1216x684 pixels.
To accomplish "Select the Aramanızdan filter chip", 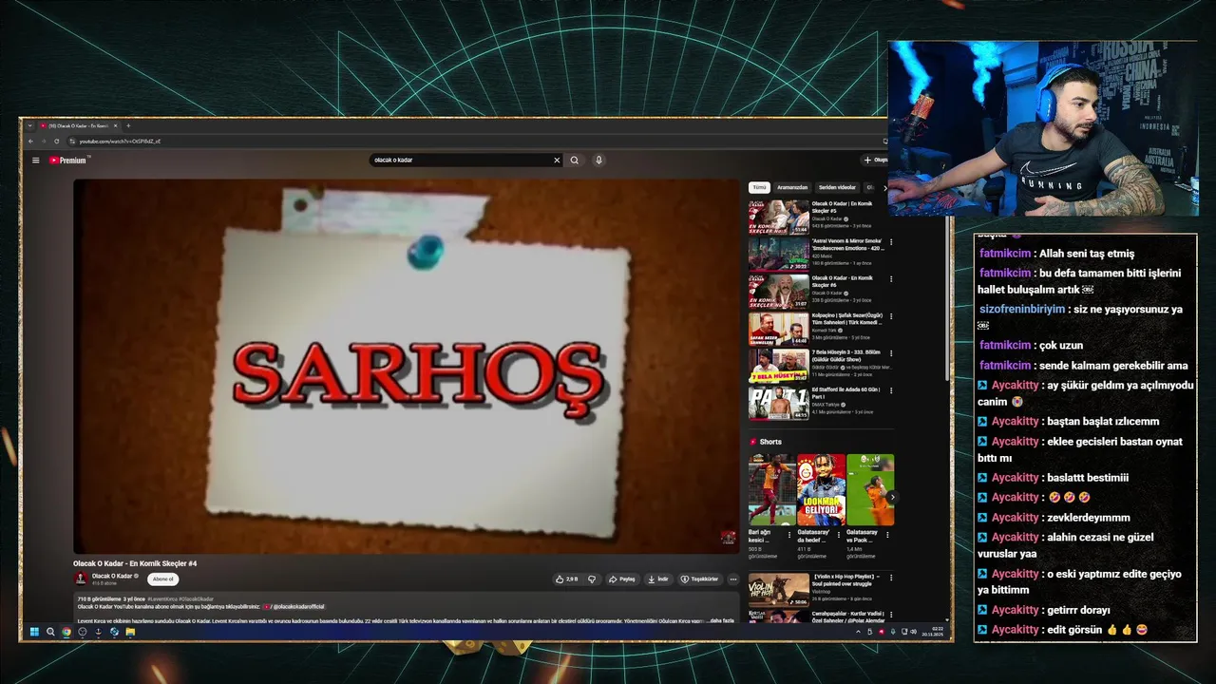I will 792,188.
